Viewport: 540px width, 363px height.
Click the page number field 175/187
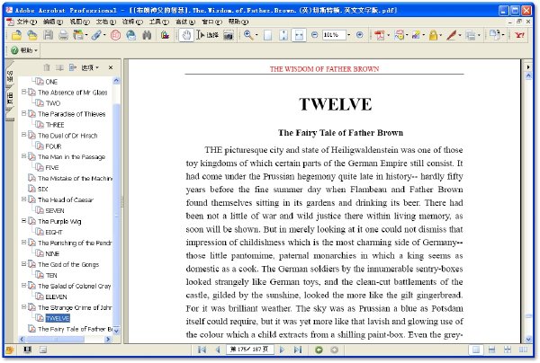pos(249,350)
